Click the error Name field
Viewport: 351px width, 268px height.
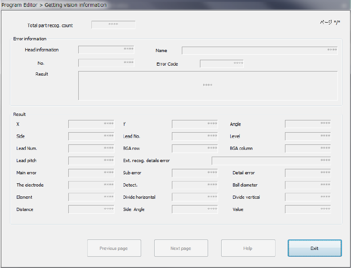[260, 50]
